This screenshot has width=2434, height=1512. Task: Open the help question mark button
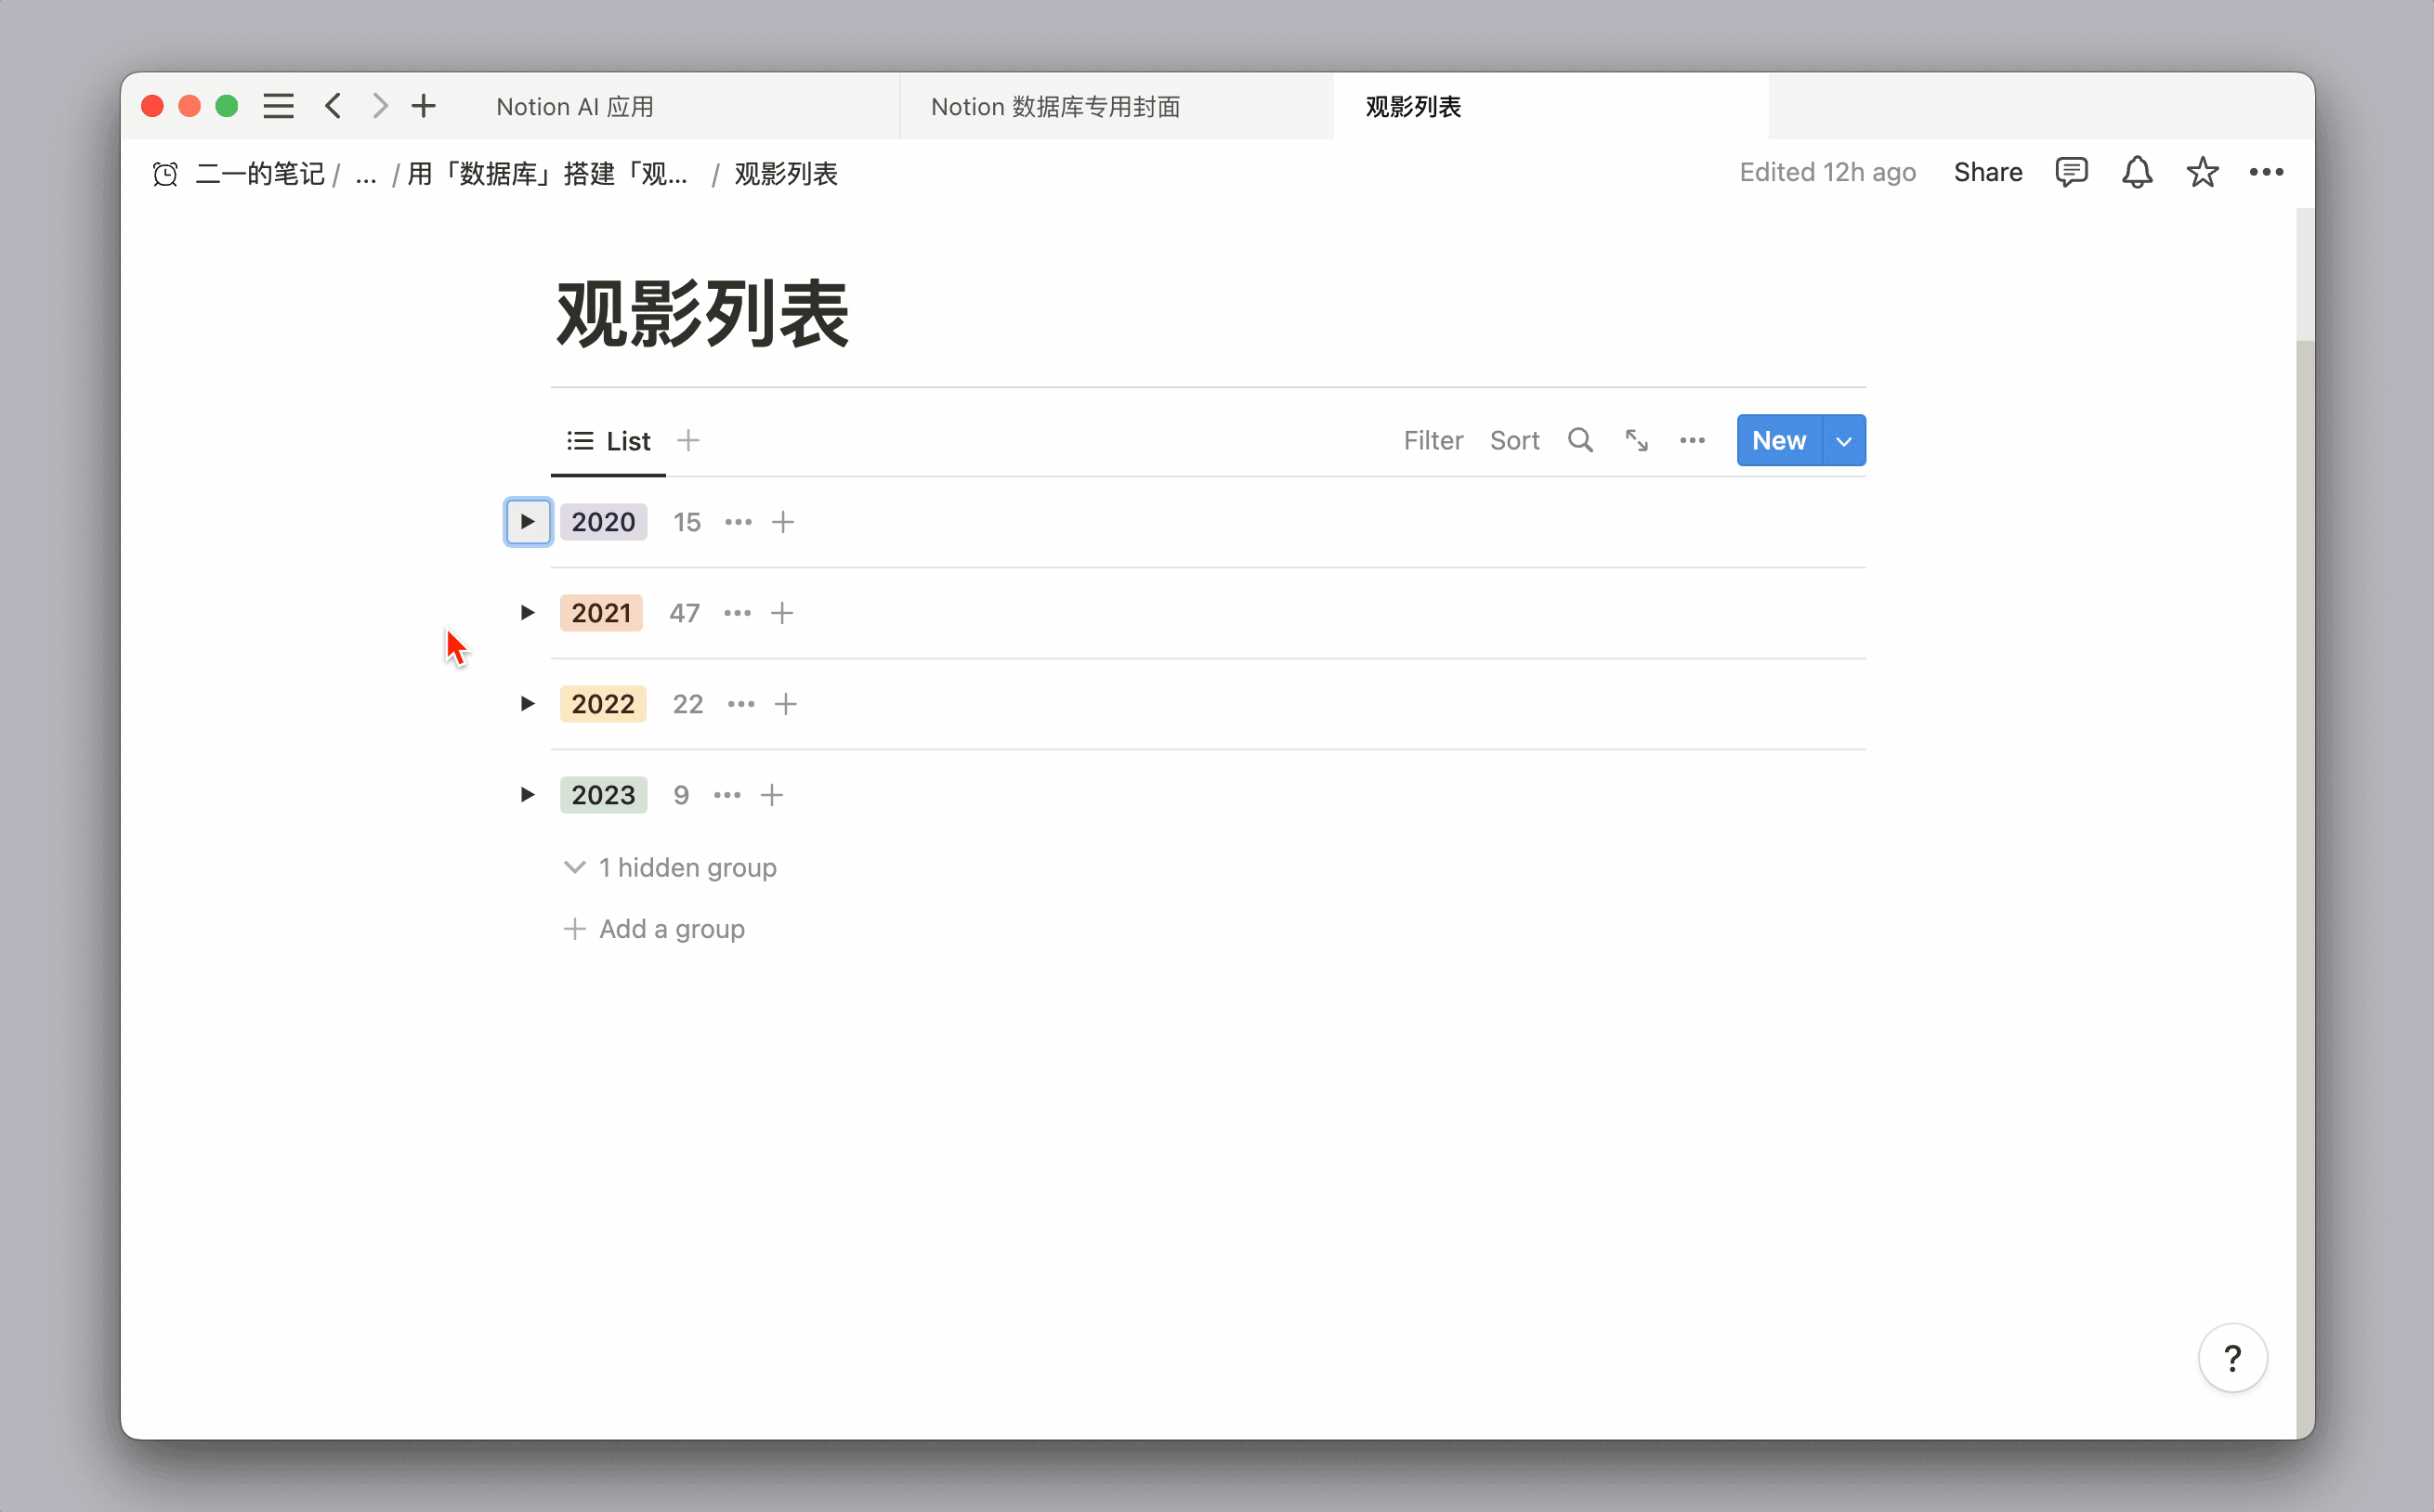[x=2232, y=1358]
